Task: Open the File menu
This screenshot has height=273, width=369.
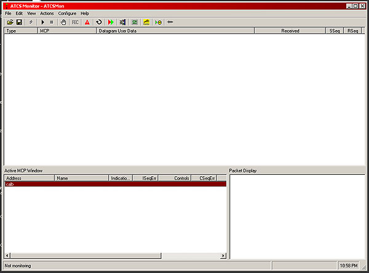Action: (x=8, y=13)
